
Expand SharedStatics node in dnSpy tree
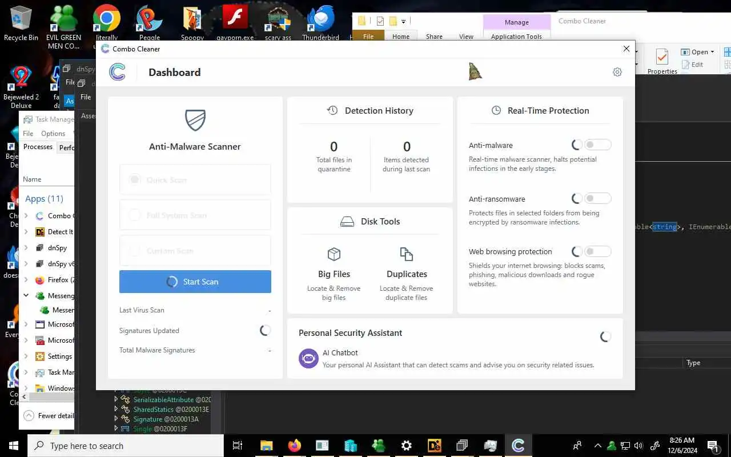pos(116,409)
